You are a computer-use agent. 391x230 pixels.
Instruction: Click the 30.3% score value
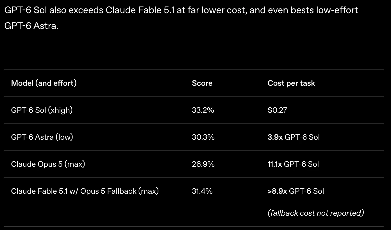pyautogui.click(x=203, y=137)
